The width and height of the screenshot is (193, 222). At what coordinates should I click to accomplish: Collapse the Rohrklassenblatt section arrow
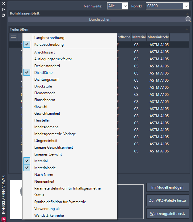(187, 14)
